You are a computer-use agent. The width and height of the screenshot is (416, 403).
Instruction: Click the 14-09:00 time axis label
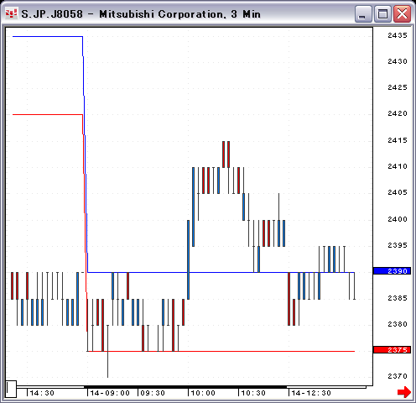click(x=110, y=393)
